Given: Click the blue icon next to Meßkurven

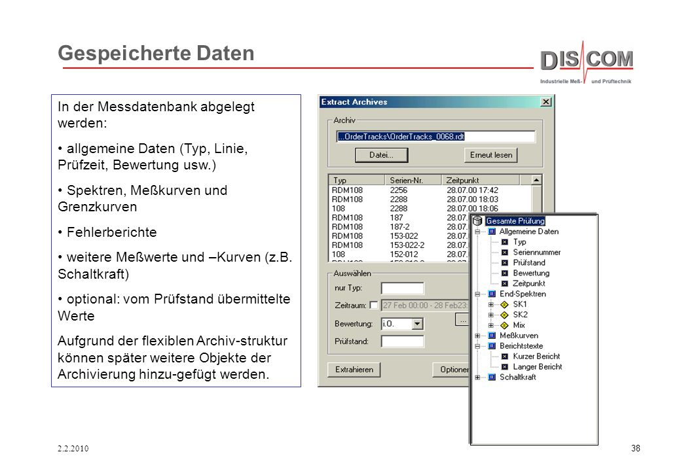Looking at the screenshot, I should (492, 335).
